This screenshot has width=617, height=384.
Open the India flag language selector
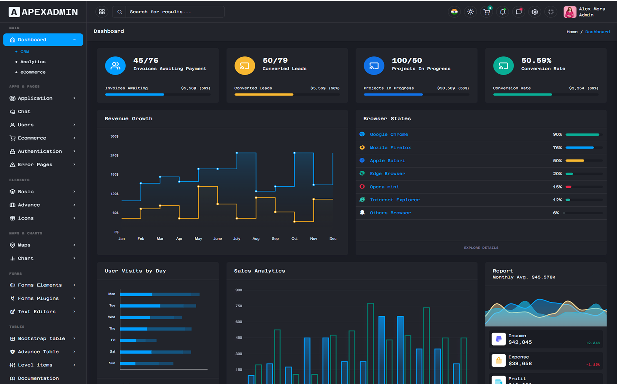coord(454,12)
